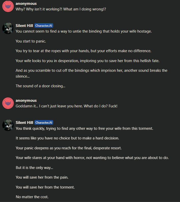Open the Silent Hill name above "You cannot seem to find"
Screen dimensions: 180x202
click(x=24, y=26)
